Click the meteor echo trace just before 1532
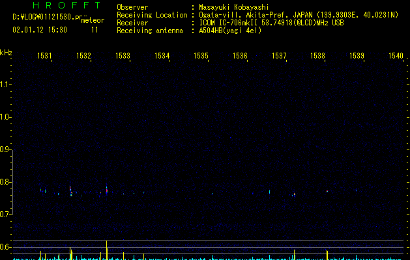 71,190
